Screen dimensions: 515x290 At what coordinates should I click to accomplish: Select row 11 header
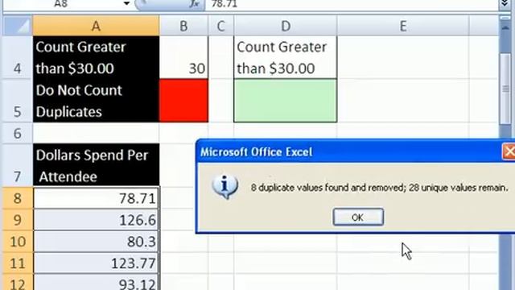pyautogui.click(x=18, y=263)
